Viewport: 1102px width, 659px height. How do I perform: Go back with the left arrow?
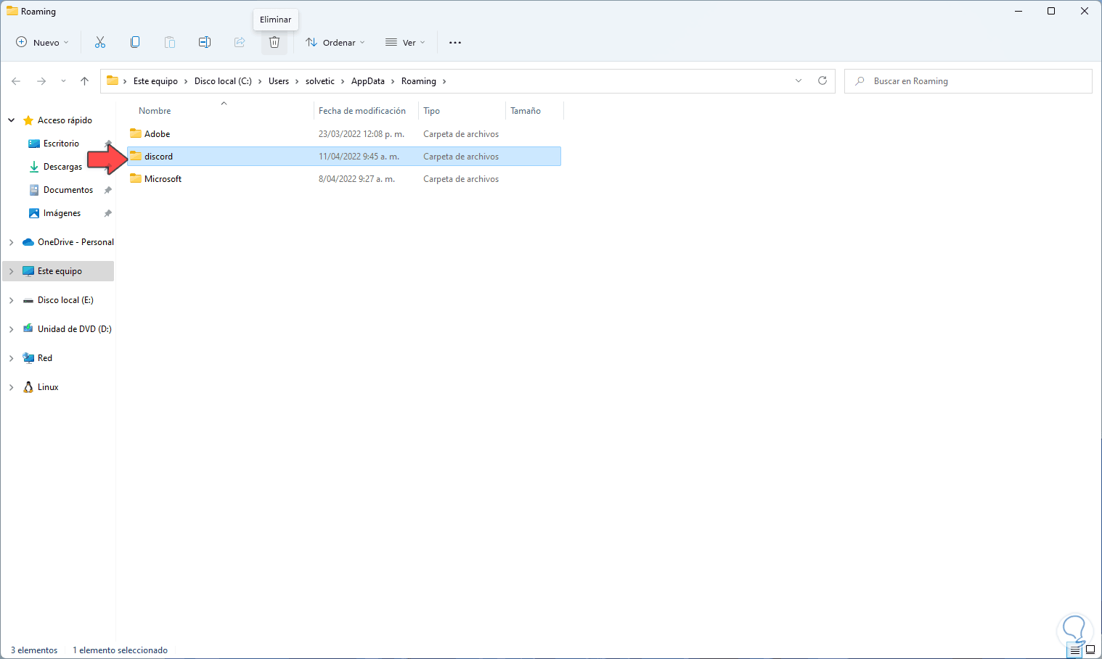coord(16,81)
